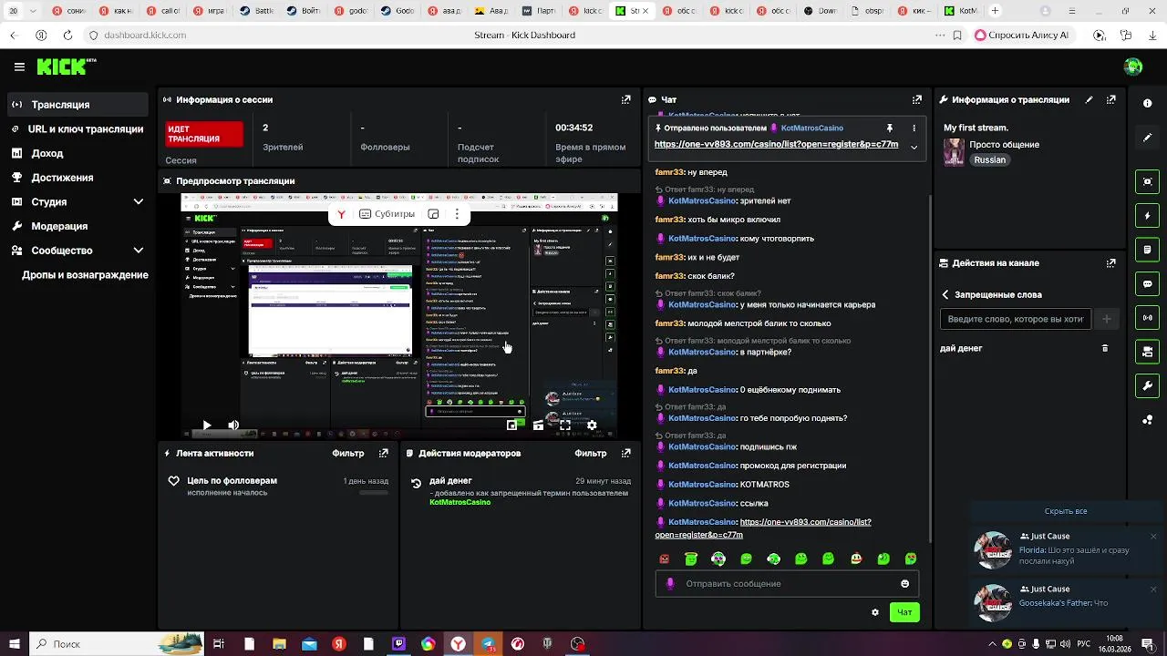
Task: Open Достижения in sidebar
Action: [77, 178]
